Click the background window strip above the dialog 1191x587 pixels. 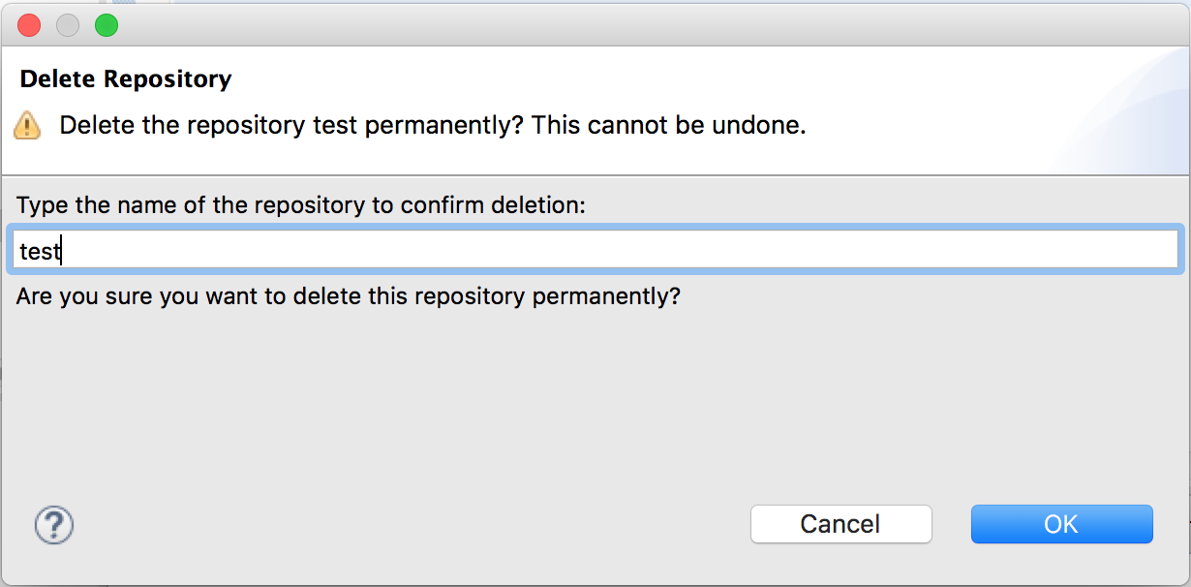(581, 2)
